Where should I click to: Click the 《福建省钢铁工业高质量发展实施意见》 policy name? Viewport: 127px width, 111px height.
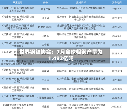coord(18,106)
